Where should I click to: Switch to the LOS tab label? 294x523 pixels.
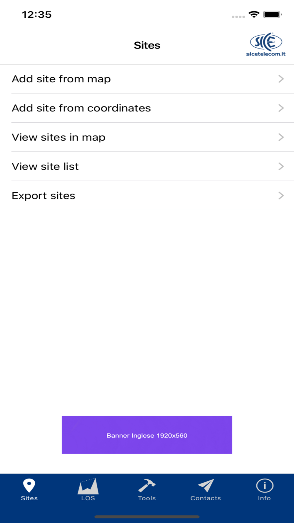(x=88, y=498)
